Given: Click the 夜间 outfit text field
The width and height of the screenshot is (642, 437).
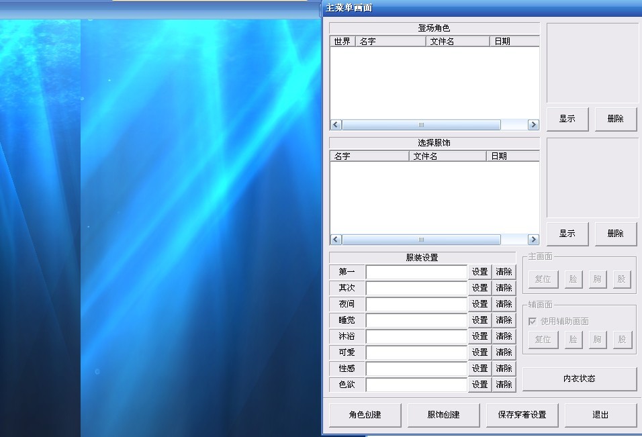Looking at the screenshot, I should point(416,304).
